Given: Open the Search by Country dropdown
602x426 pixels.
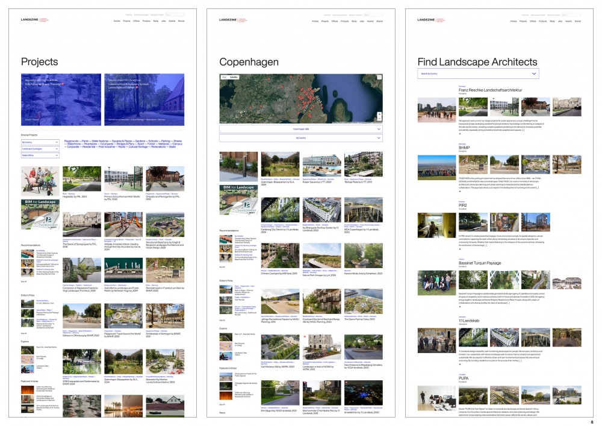Looking at the screenshot, I should pyautogui.click(x=478, y=74).
